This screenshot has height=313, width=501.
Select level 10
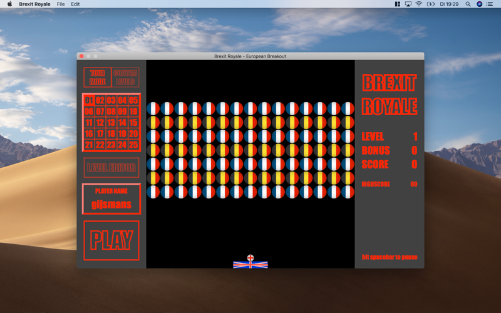[133, 111]
